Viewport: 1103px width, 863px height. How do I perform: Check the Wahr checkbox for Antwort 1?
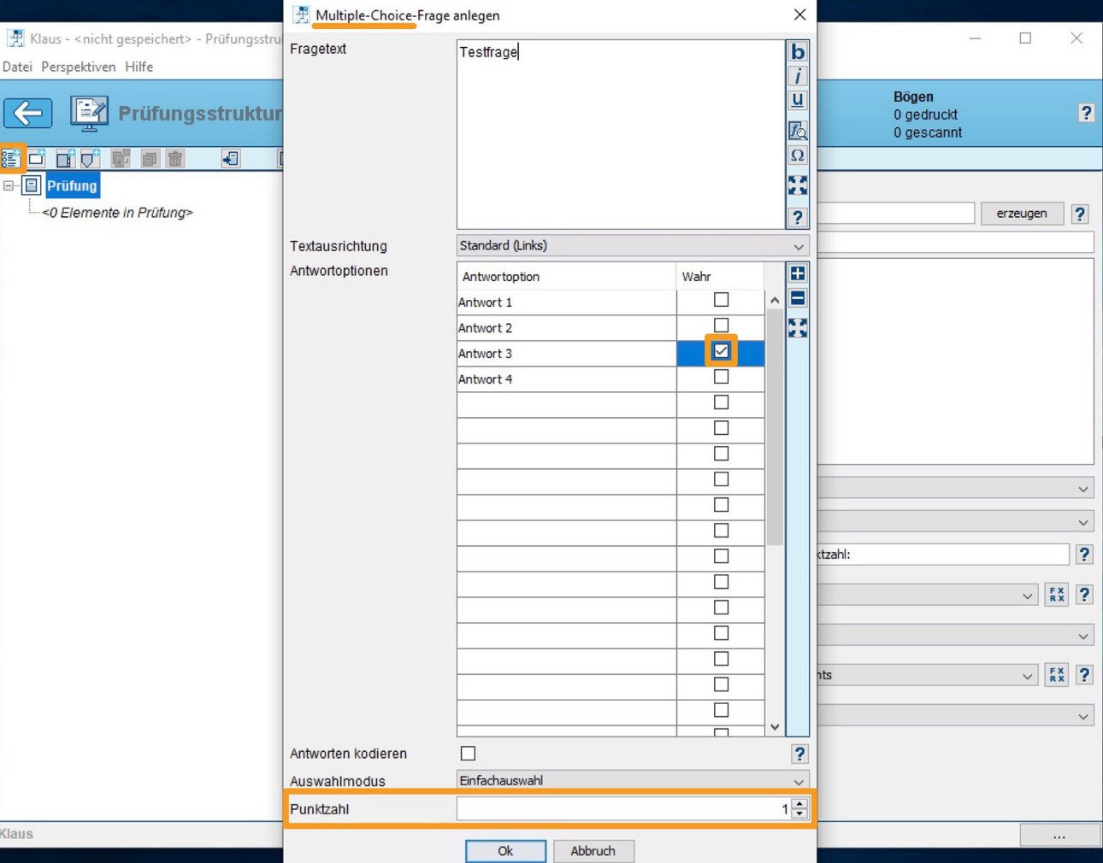coord(721,300)
